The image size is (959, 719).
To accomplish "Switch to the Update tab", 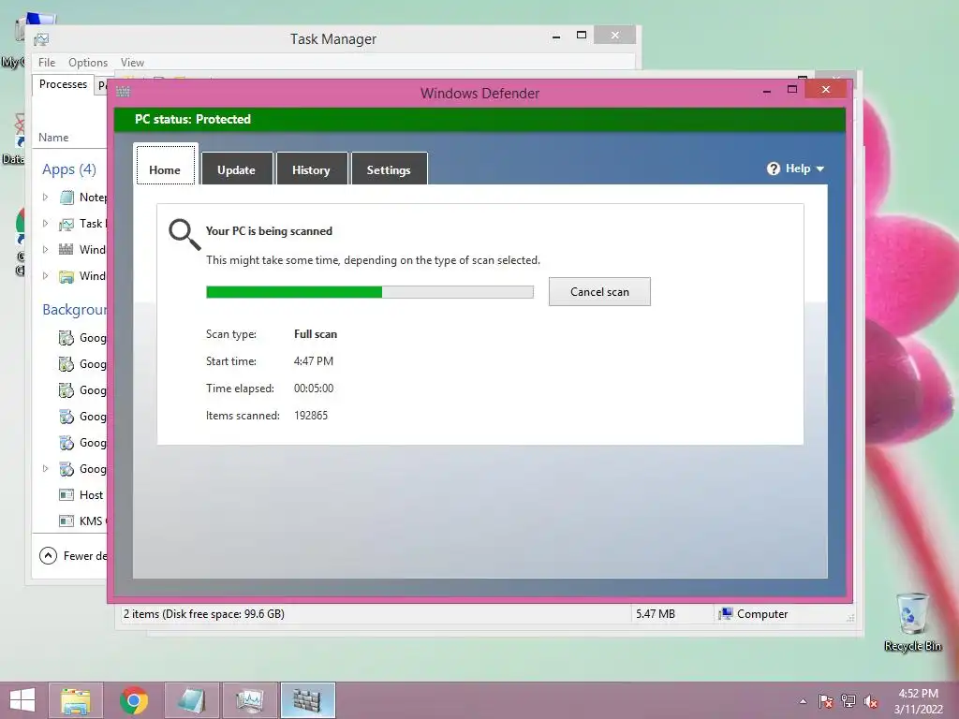I will (x=236, y=169).
